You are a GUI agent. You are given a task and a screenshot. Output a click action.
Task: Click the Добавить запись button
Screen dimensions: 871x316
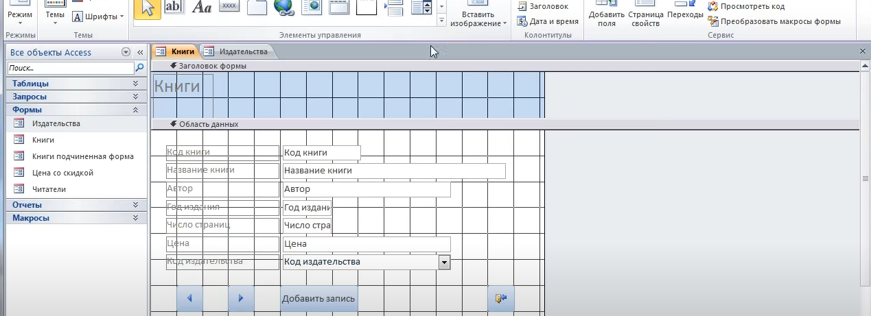318,298
